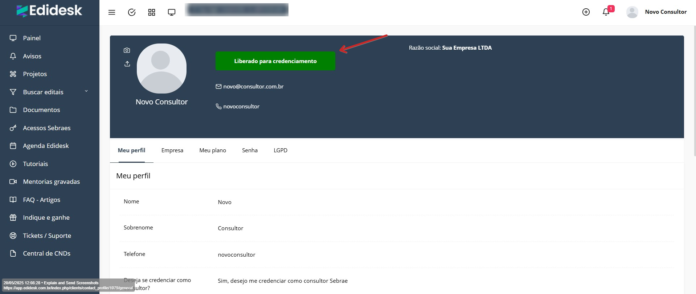Click the page vertical scrollbar
The height and width of the screenshot is (294, 696).
[694, 91]
